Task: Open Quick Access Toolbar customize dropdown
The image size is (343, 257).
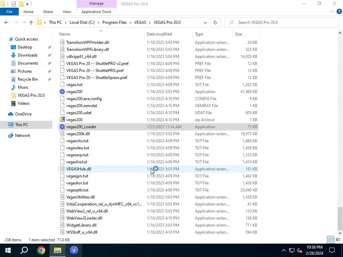Action: (27, 4)
